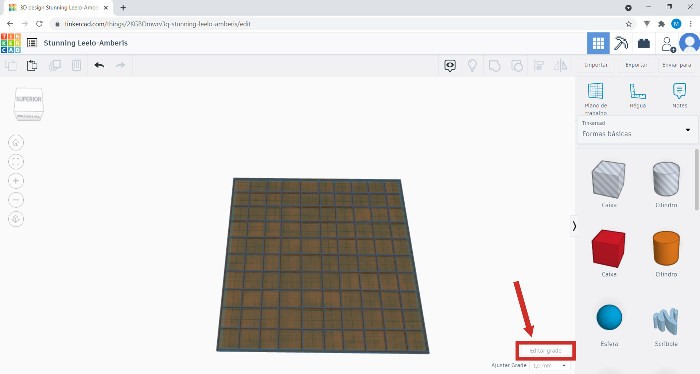Image resolution: width=700 pixels, height=374 pixels.
Task: Open the browser extensions puzzle icon
Action: click(661, 24)
